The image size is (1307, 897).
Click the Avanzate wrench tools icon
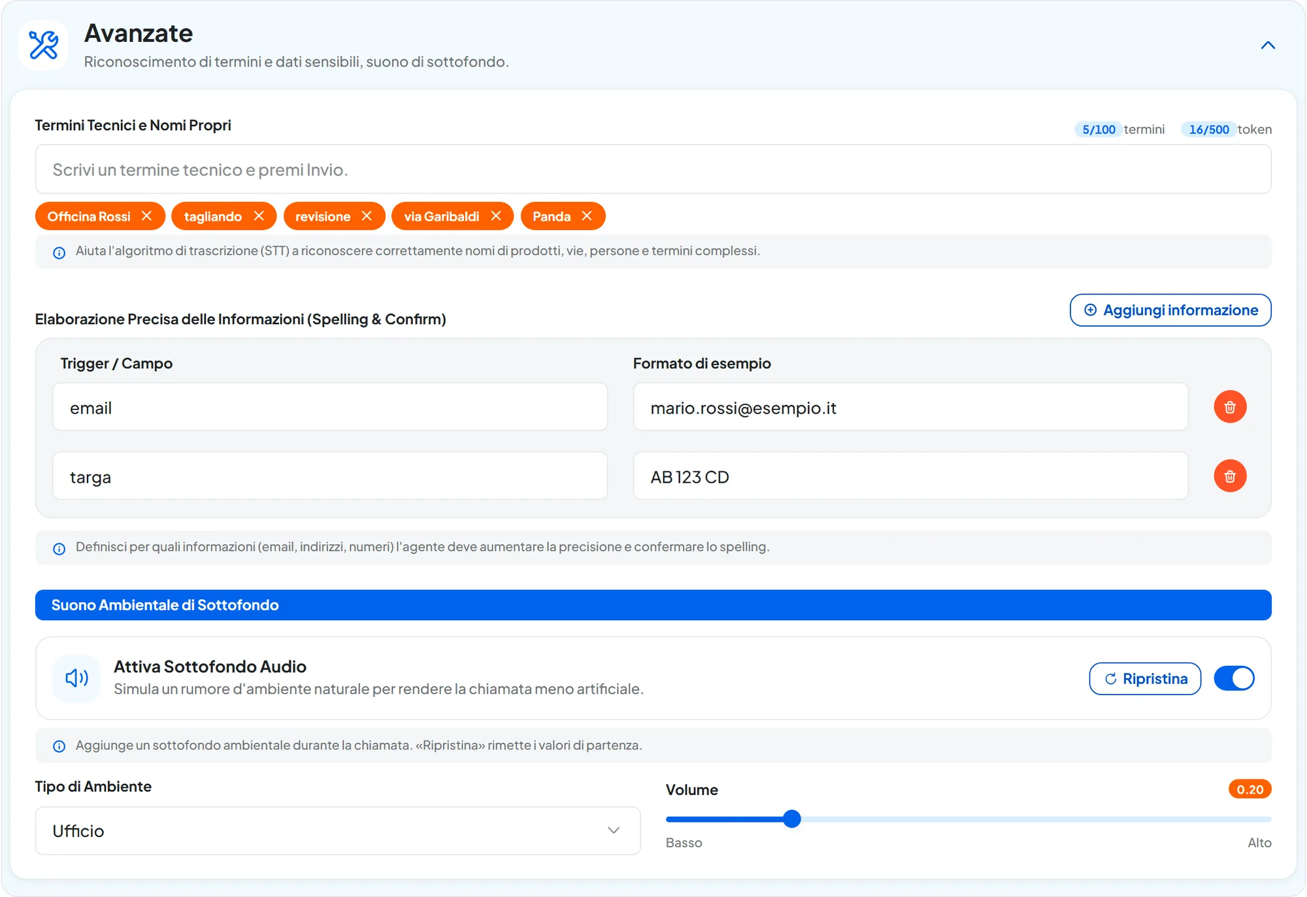44,45
